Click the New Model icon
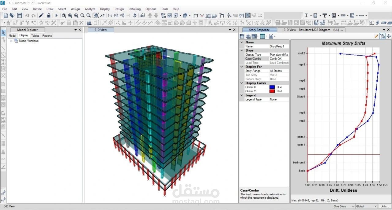 pos(6,15)
